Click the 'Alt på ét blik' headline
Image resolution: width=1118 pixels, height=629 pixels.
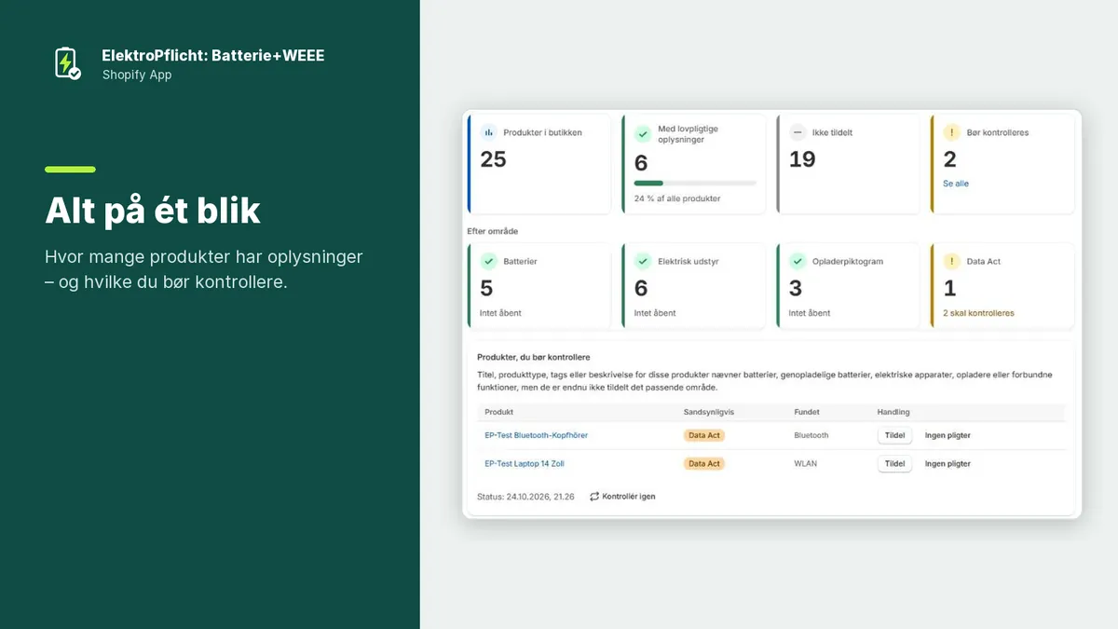point(153,212)
